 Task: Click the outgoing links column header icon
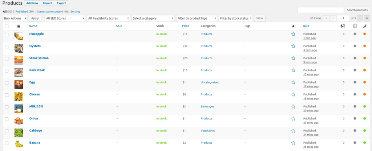343,26
